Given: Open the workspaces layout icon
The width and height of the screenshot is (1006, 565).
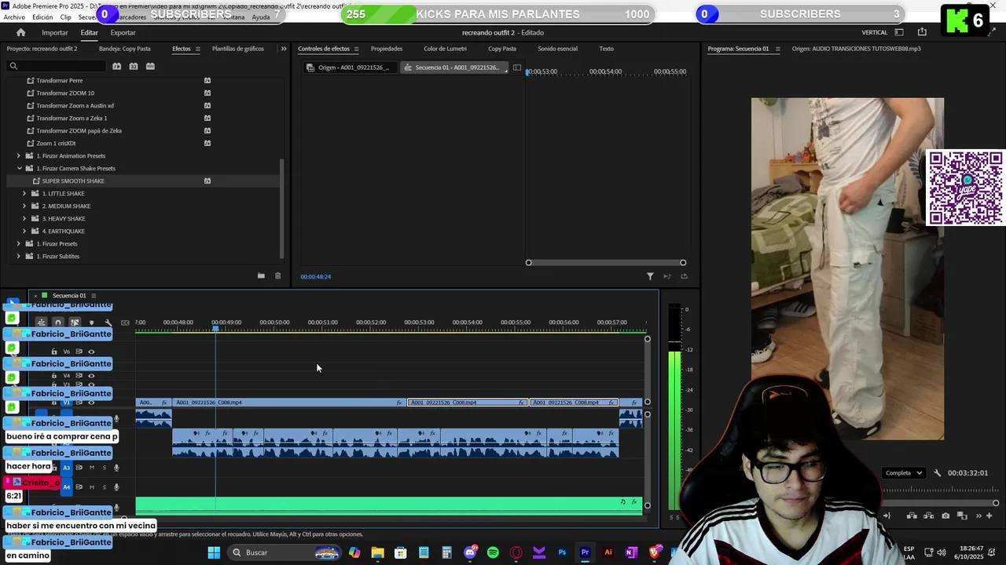Looking at the screenshot, I should point(899,32).
